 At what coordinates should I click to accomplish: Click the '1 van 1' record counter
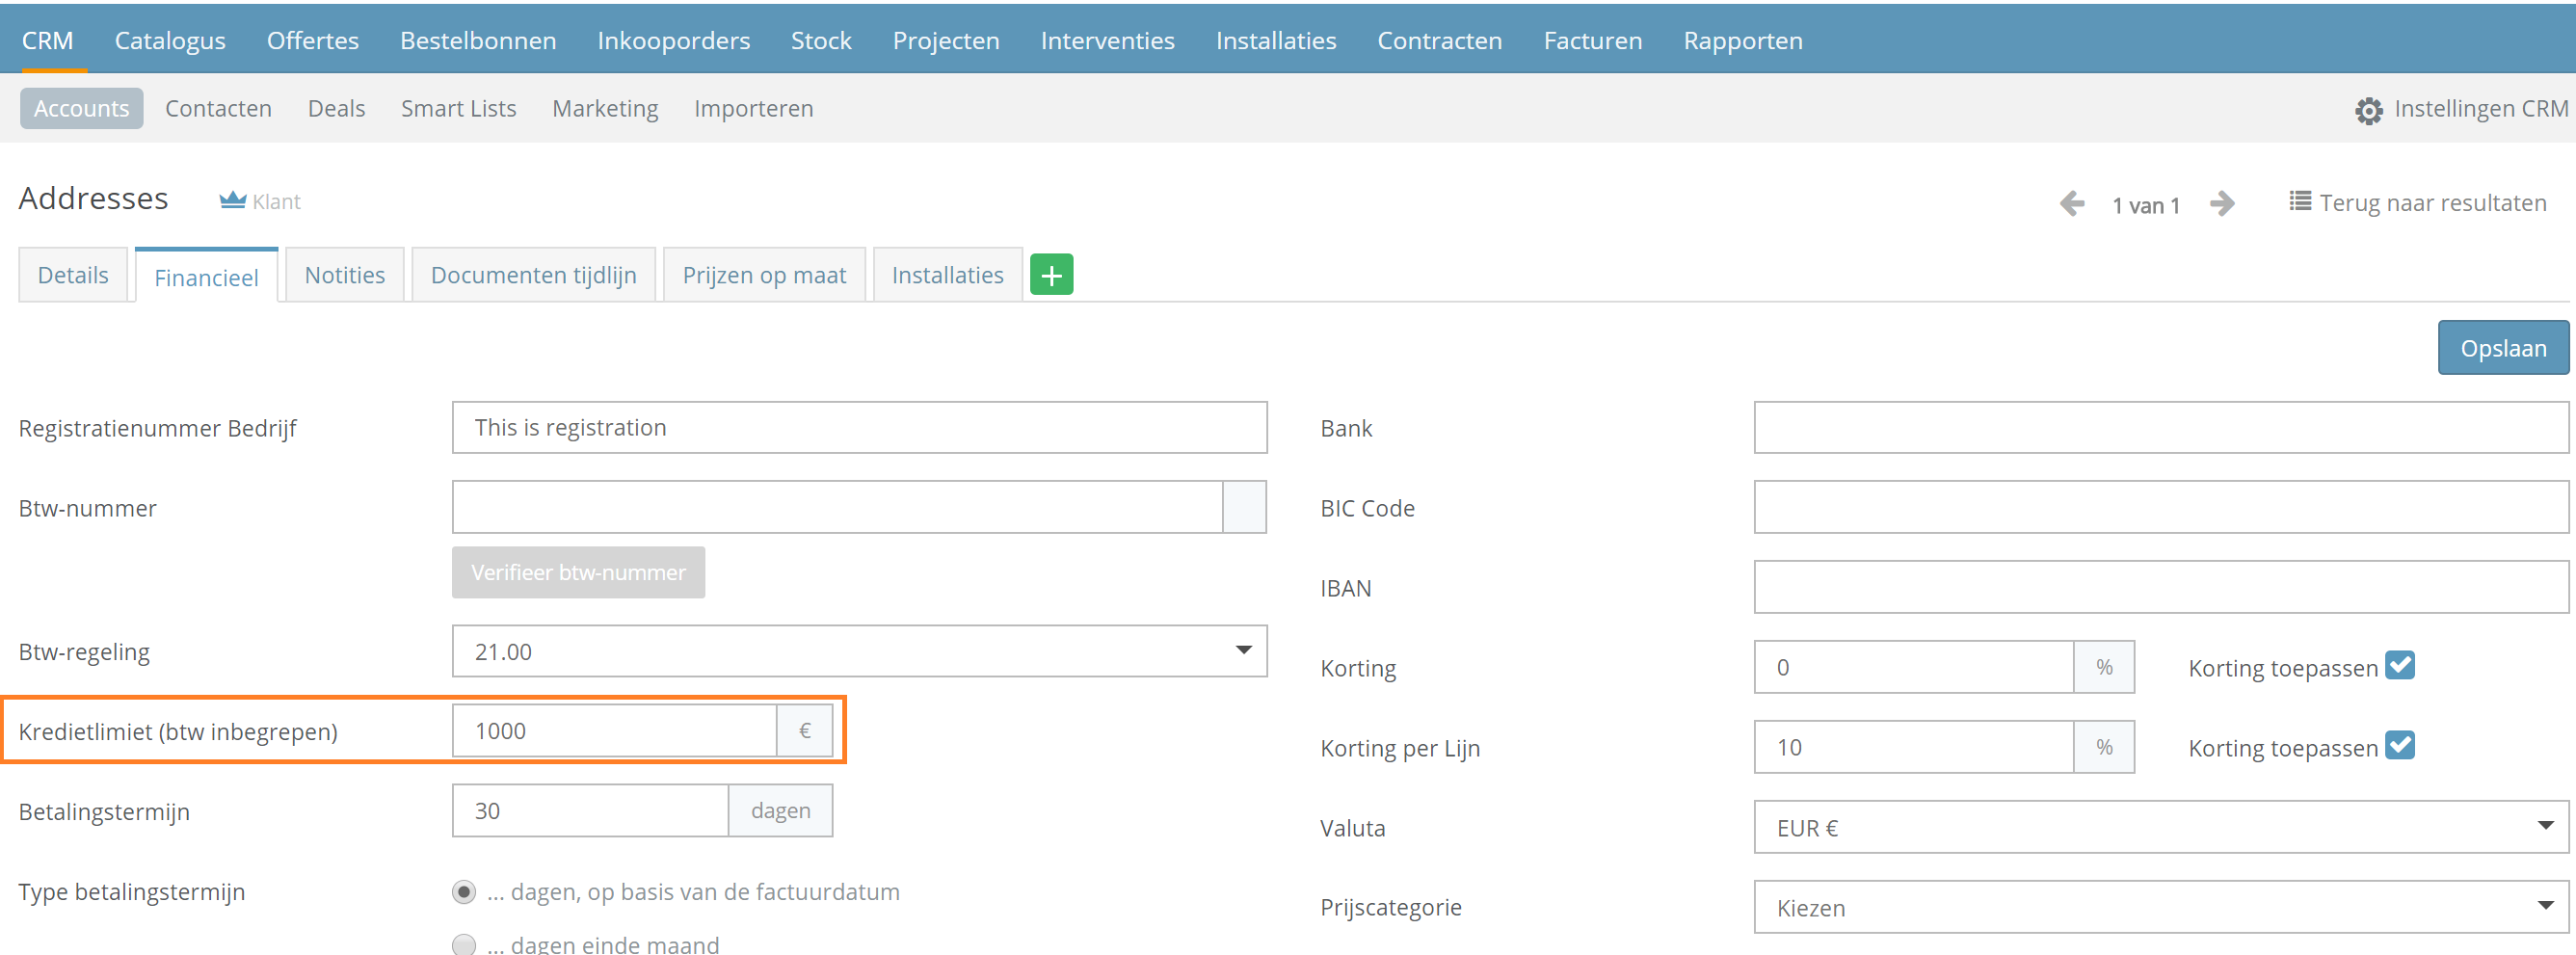pos(2146,205)
